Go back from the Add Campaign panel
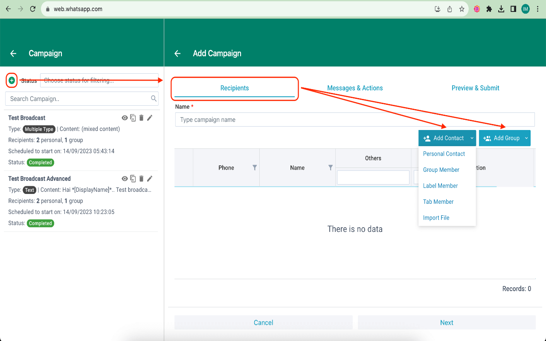The height and width of the screenshot is (341, 546). pos(177,53)
